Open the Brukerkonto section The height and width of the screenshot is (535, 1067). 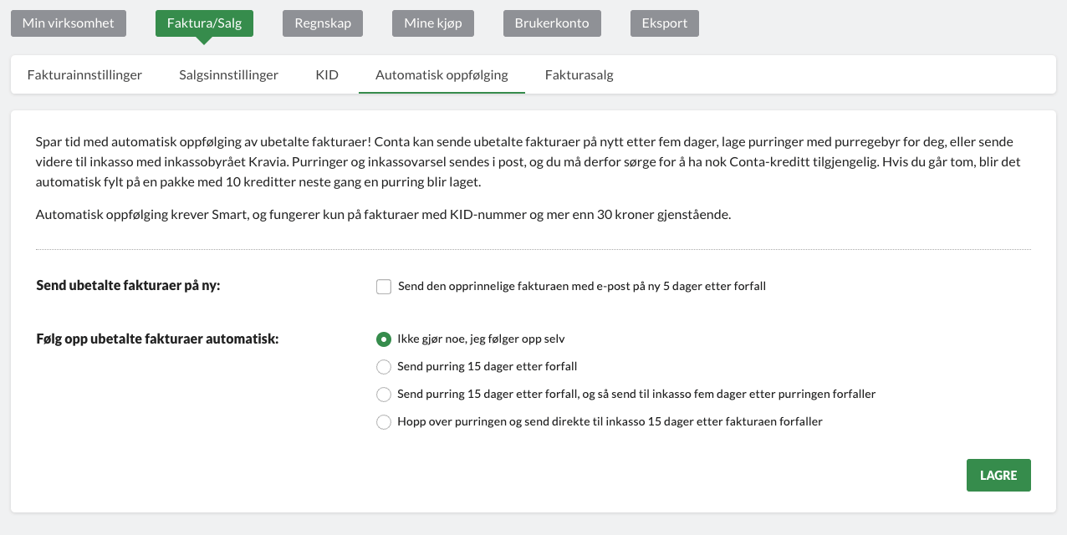552,23
